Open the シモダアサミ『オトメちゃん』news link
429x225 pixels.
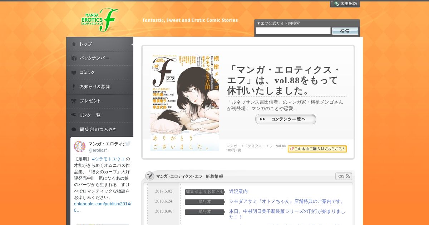click(x=287, y=201)
